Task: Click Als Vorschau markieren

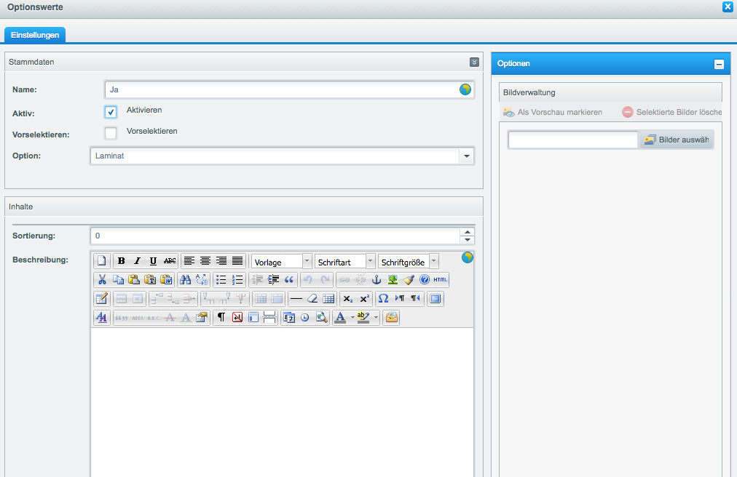Action: 553,113
